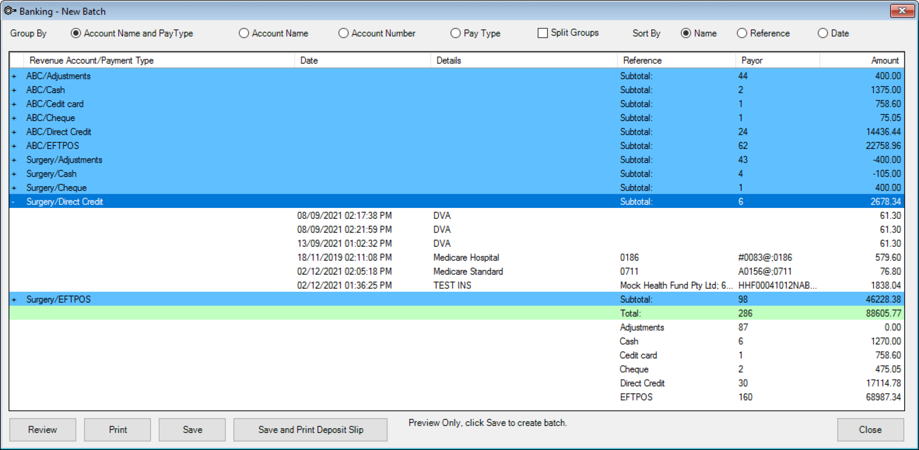919x450 pixels.
Task: Sort batch by Date
Action: tap(823, 34)
